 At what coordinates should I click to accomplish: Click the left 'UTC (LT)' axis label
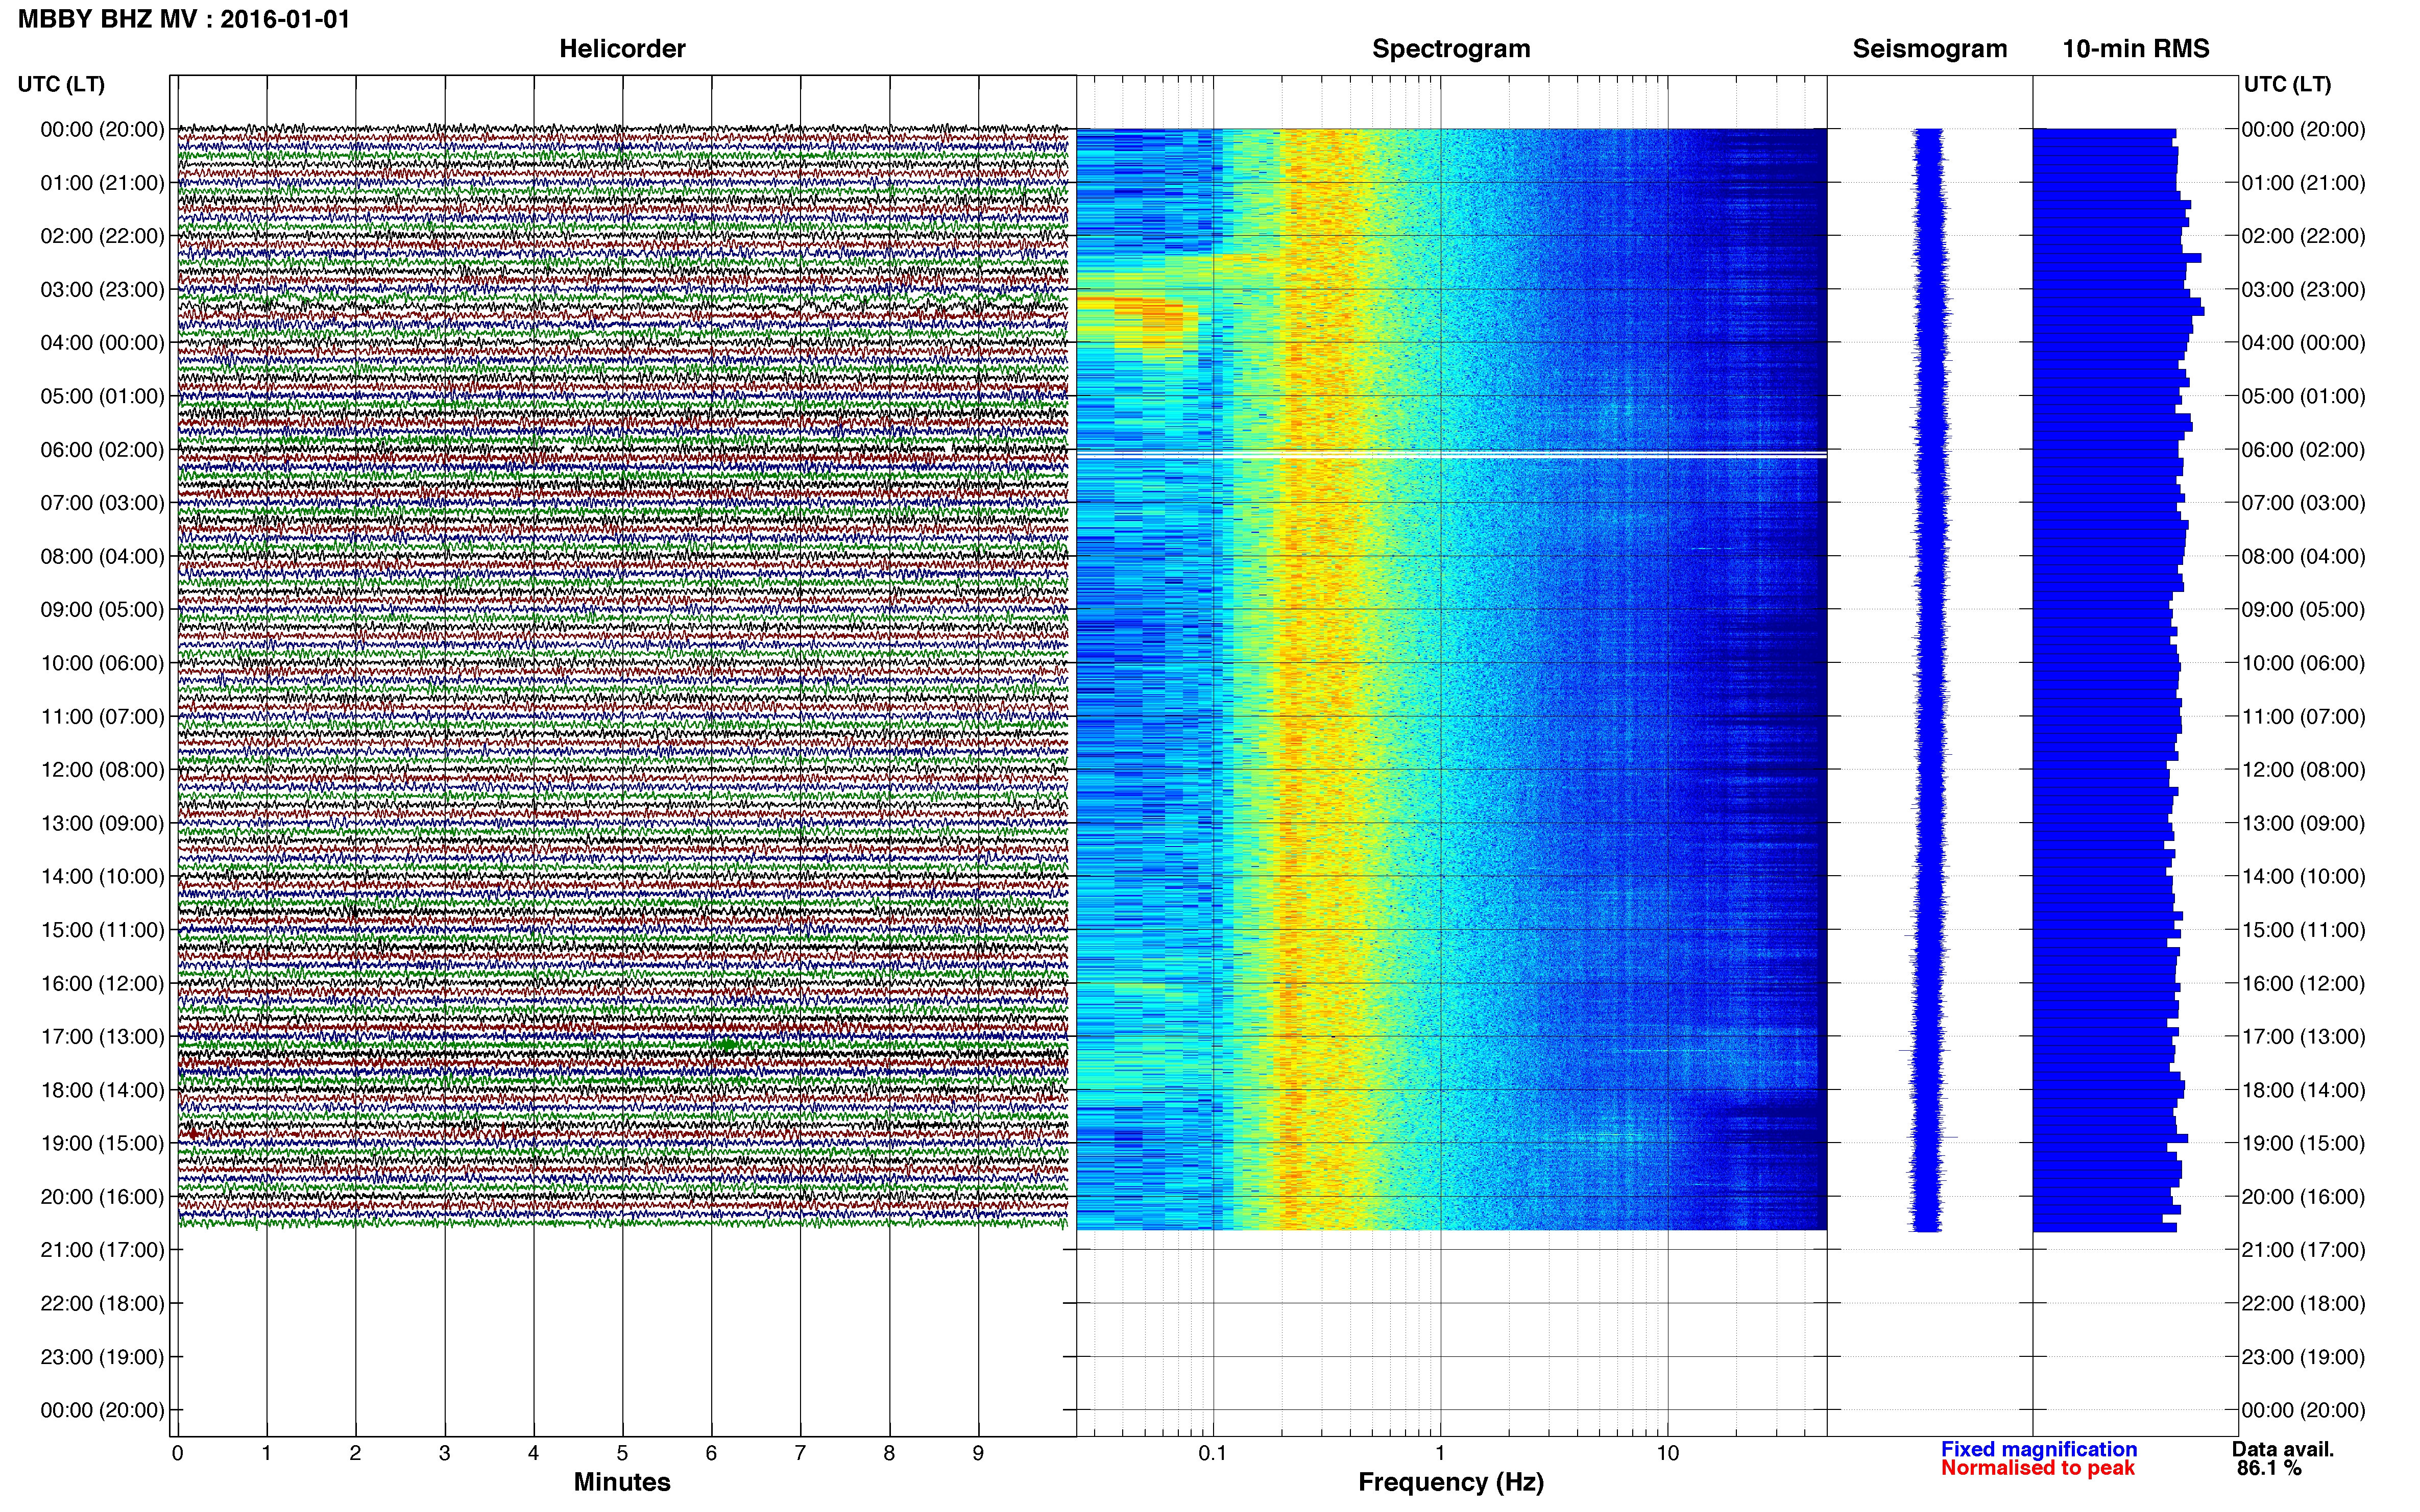pos(61,84)
